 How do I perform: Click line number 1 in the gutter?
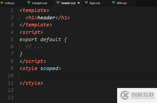click(x=12, y=10)
